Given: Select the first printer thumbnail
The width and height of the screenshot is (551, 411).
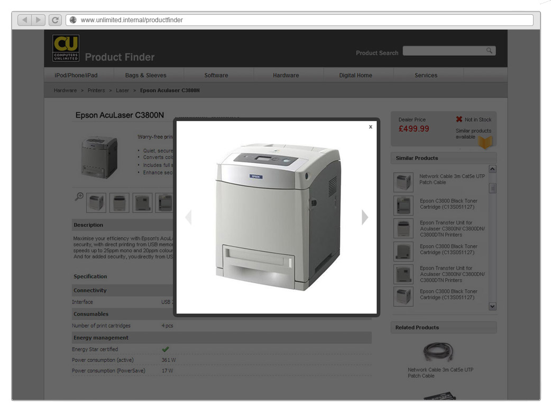Looking at the screenshot, I should click(x=96, y=203).
